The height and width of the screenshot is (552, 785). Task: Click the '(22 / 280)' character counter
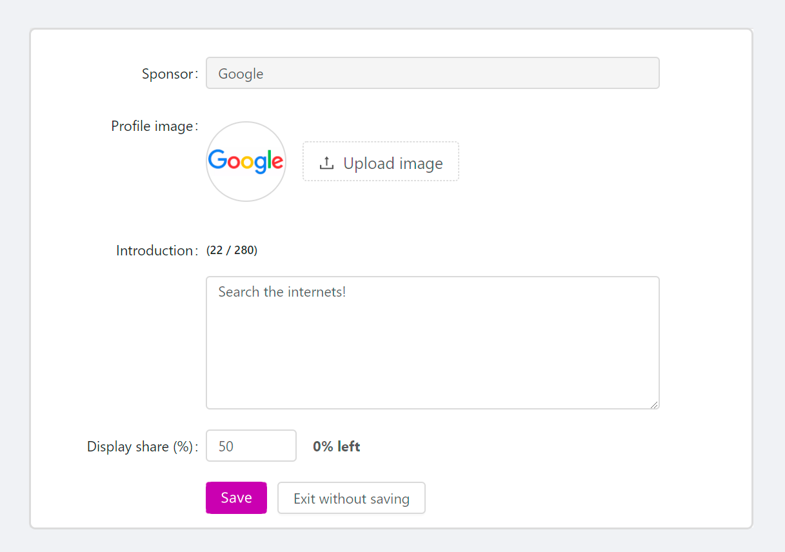tap(232, 250)
